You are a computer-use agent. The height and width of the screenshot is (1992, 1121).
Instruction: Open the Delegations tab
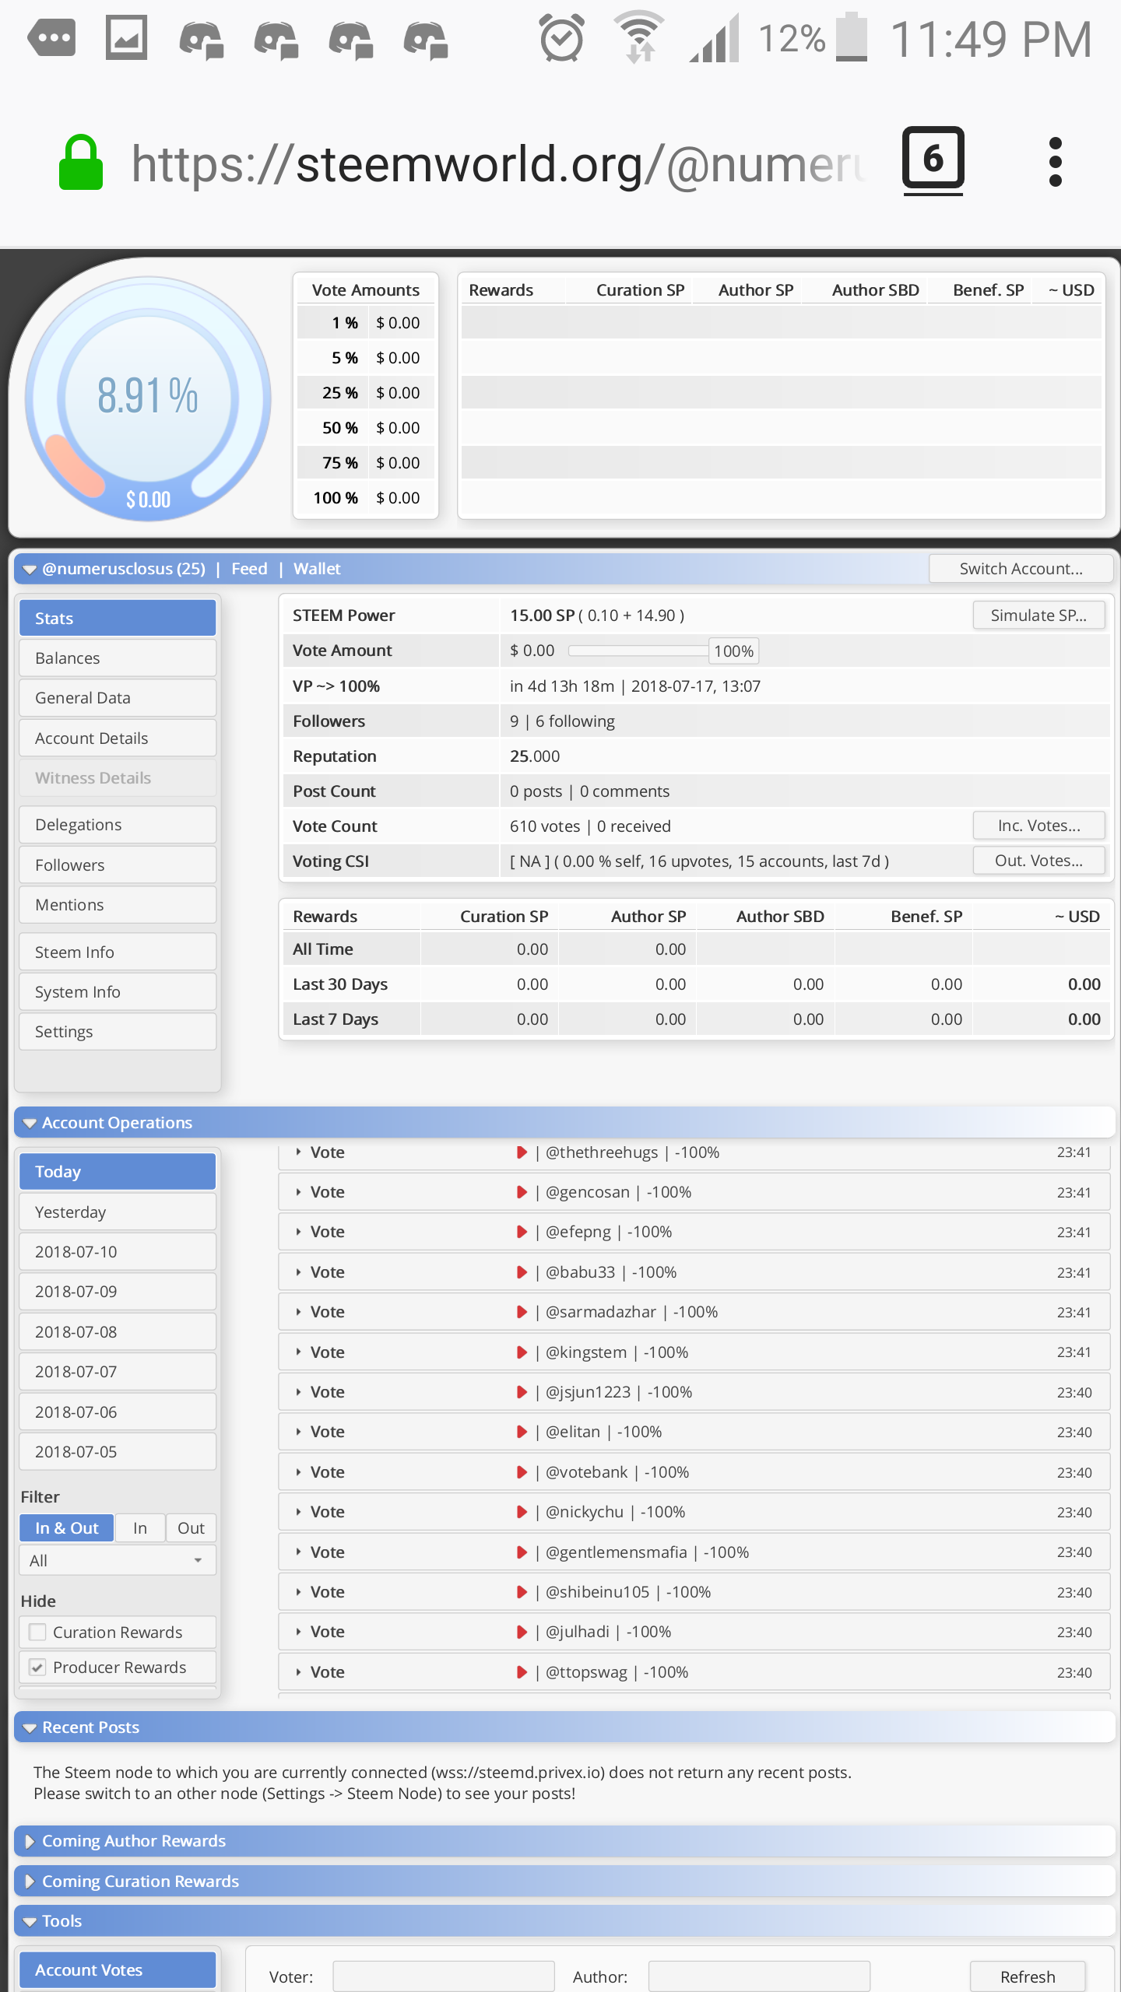[x=118, y=825]
